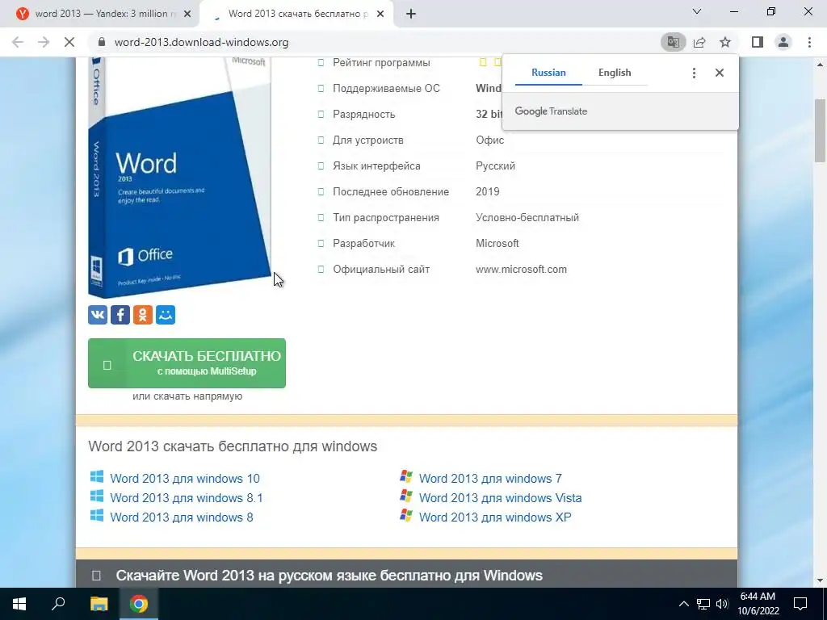Open the network tray icon
The height and width of the screenshot is (620, 827).
click(703, 604)
